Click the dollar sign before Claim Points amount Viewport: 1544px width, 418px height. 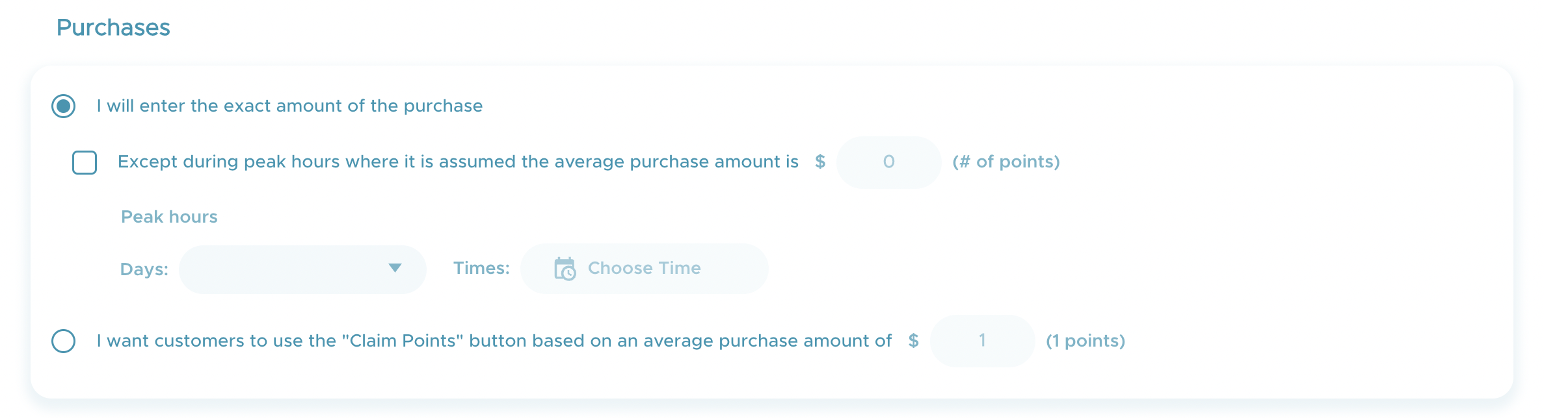coord(913,341)
